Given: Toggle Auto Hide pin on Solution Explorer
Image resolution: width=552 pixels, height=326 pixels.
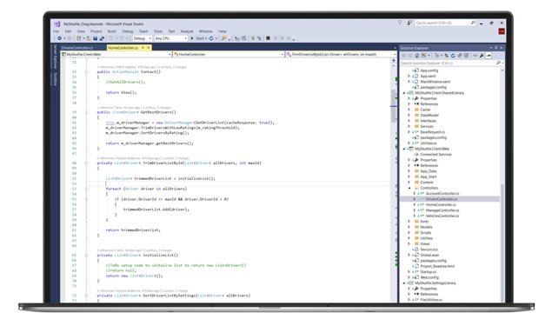Looking at the screenshot, I should coord(496,48).
